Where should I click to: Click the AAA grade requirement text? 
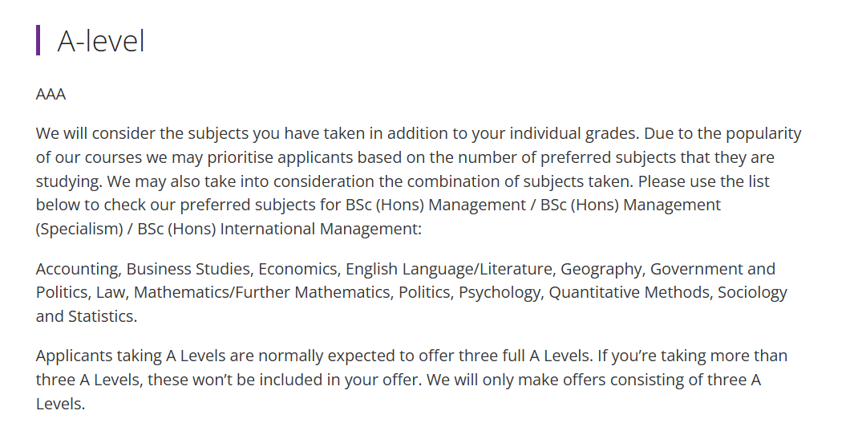(x=51, y=94)
